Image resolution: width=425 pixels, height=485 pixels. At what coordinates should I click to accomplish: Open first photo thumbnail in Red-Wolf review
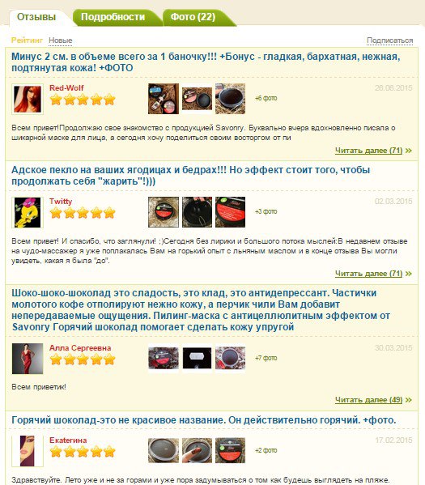tap(164, 99)
